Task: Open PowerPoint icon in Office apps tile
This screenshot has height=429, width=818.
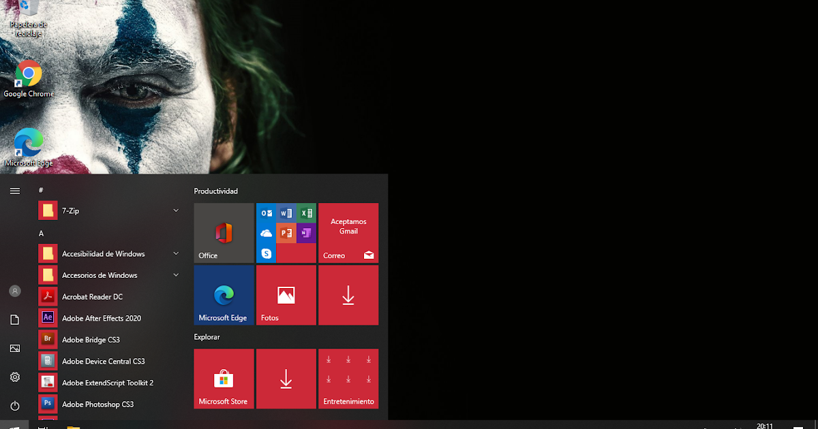Action: tap(286, 233)
